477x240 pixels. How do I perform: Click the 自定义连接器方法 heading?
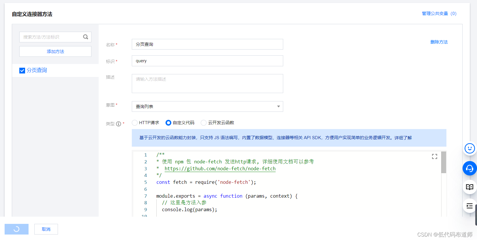(x=32, y=14)
